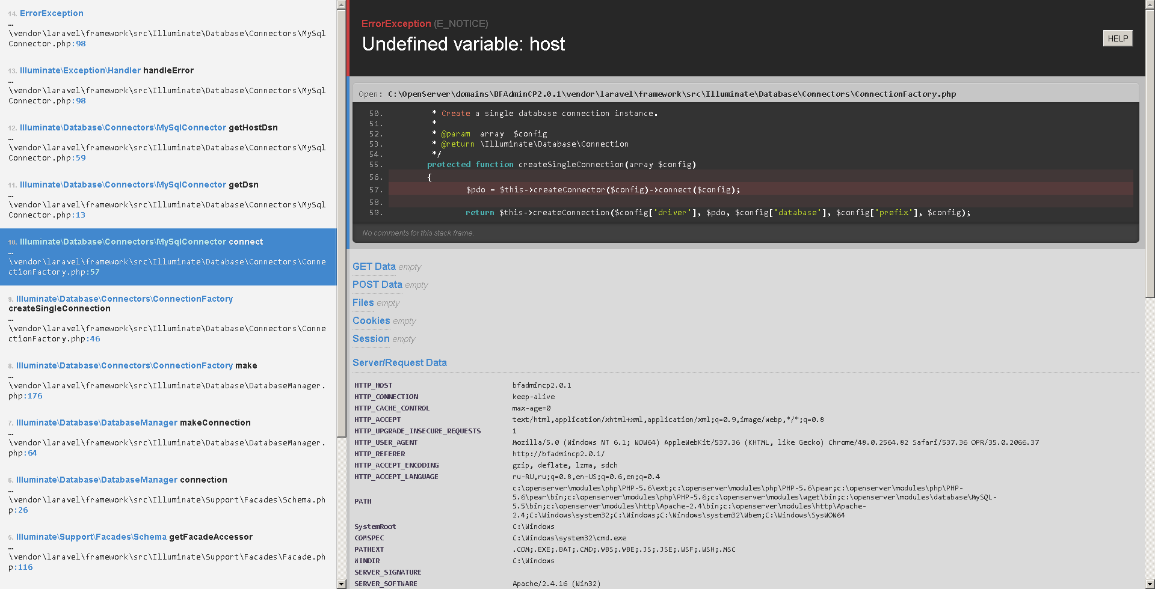Click down arrow of right page scrollbar
The height and width of the screenshot is (589, 1155).
tap(1150, 584)
